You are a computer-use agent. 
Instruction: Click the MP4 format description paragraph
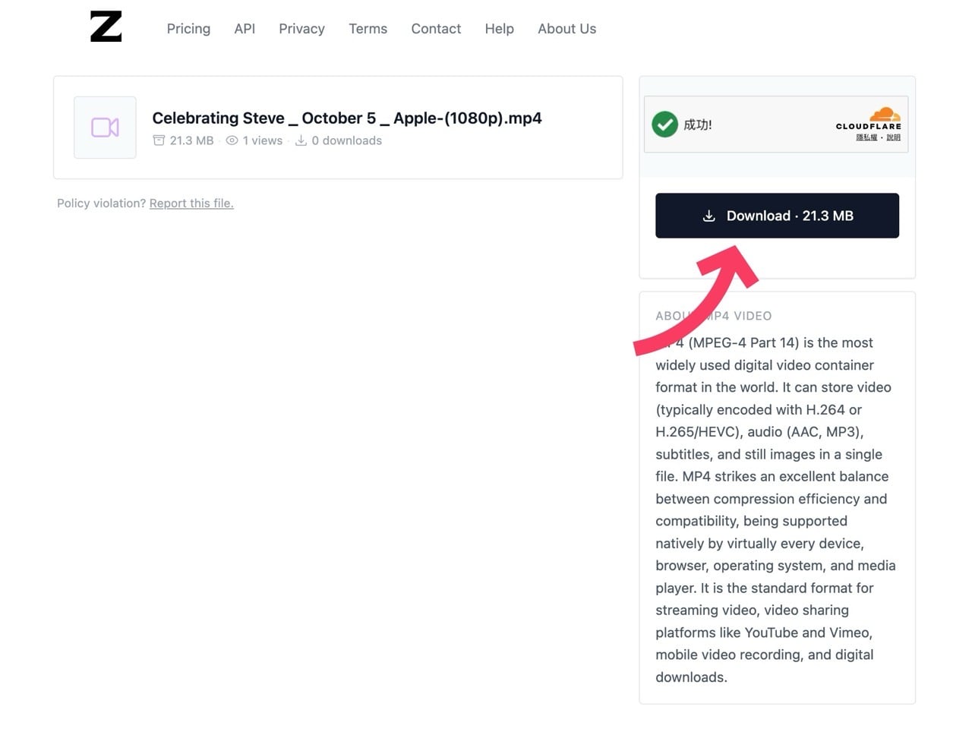(x=775, y=509)
